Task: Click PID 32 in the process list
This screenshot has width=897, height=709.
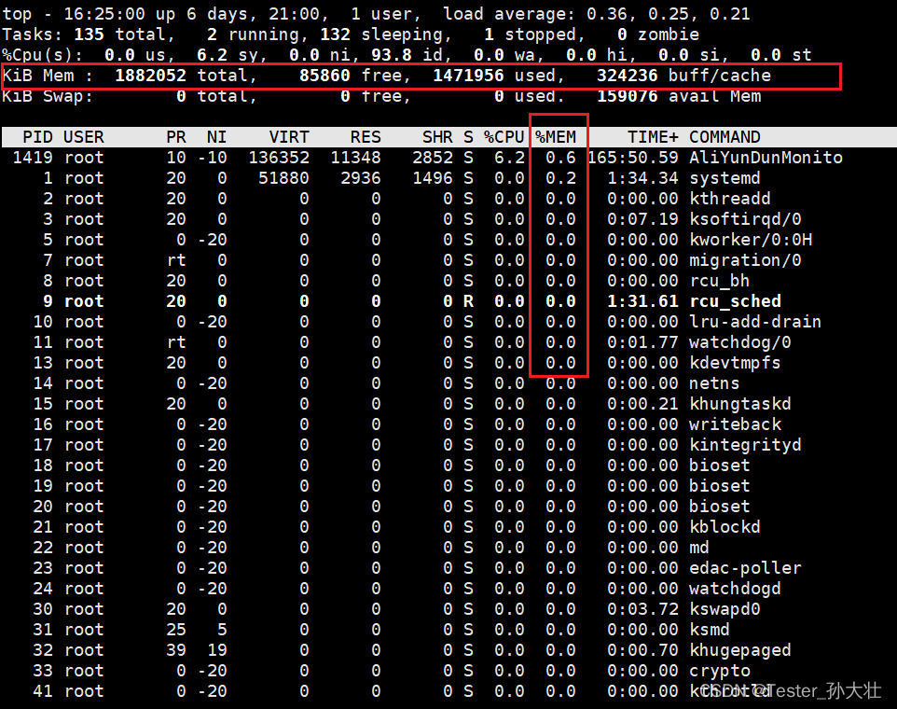Action: pos(43,650)
